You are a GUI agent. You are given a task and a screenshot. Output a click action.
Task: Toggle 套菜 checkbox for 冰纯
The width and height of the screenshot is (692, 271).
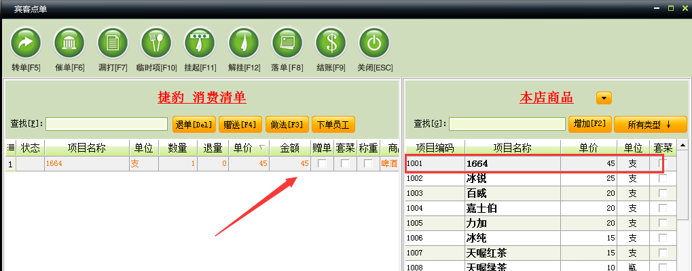tap(663, 238)
